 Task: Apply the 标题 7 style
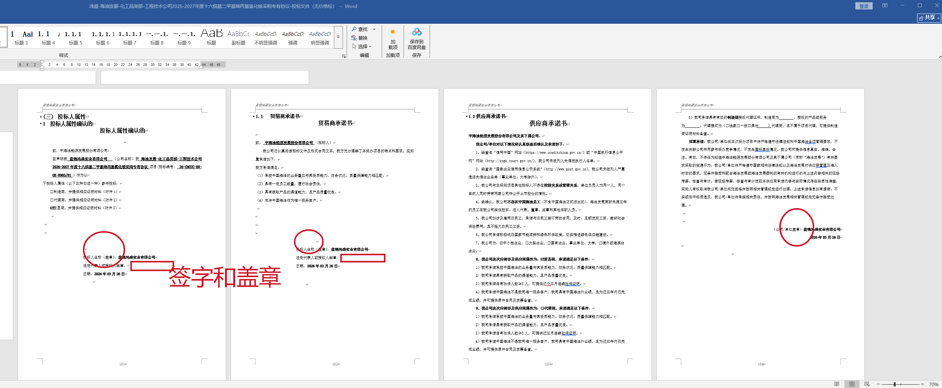pyautogui.click(x=130, y=37)
